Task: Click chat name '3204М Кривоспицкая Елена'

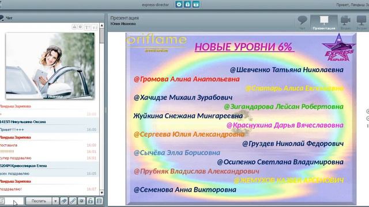Action: (23, 166)
